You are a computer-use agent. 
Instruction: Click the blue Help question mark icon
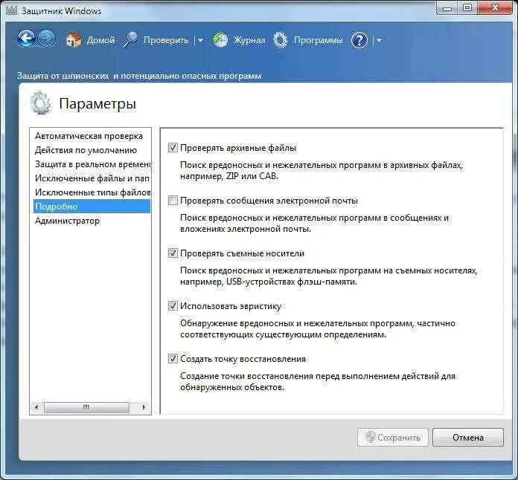[359, 40]
